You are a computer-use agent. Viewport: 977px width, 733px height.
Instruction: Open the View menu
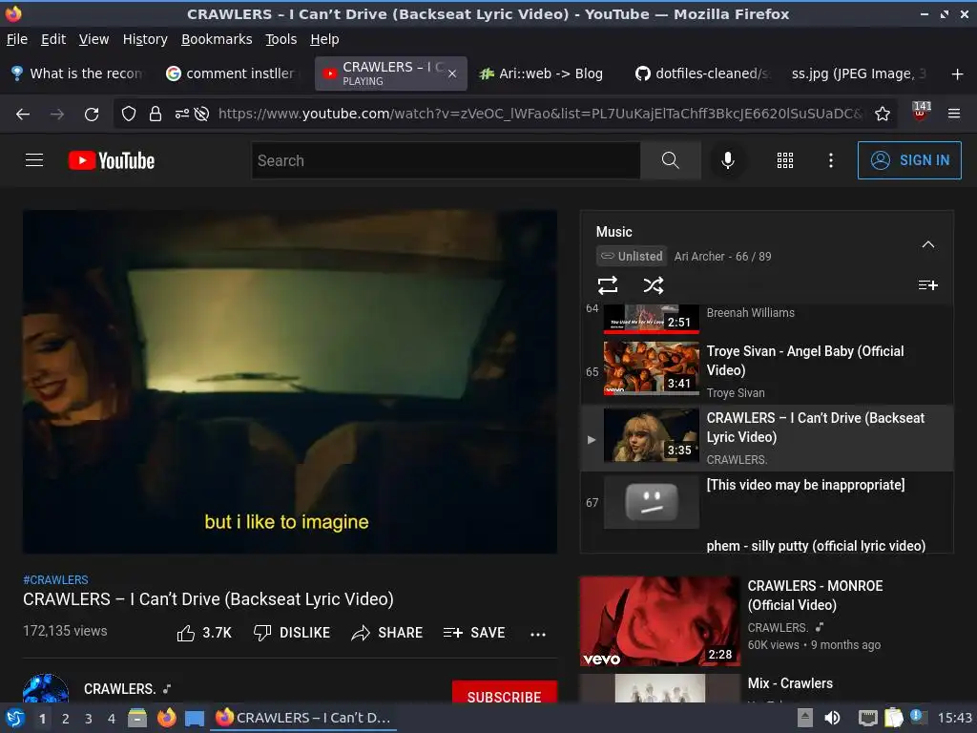94,39
